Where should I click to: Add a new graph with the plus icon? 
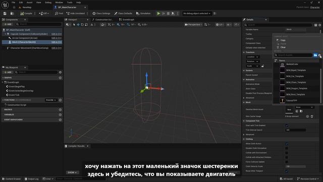click(x=60, y=78)
